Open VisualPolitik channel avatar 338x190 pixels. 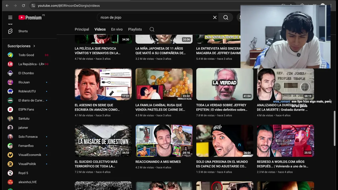[x=10, y=164]
